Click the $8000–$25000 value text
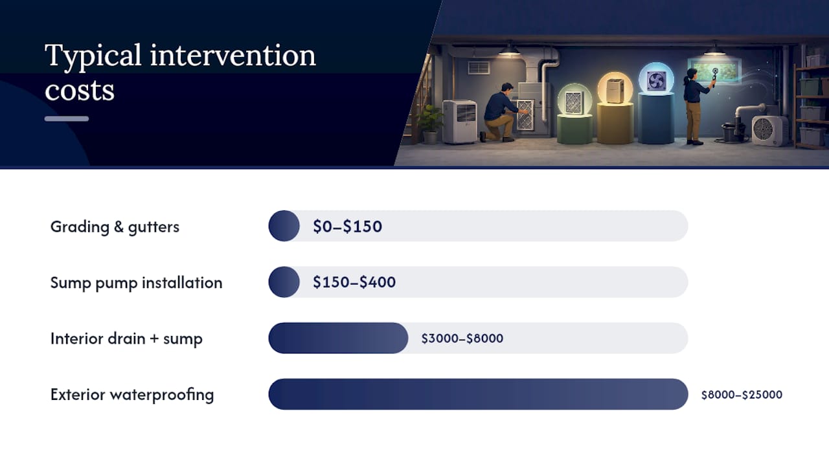The height and width of the screenshot is (466, 829). [742, 394]
